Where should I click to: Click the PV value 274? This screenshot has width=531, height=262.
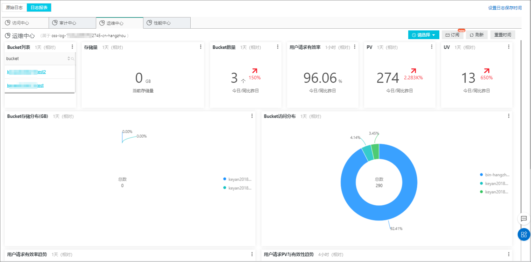(x=388, y=78)
